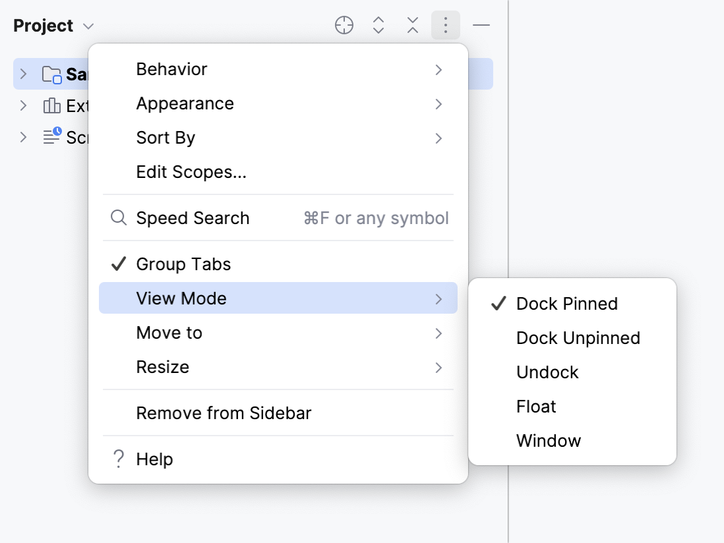Expand all nodes using the toolbar icon
724x543 pixels.
[x=378, y=25]
